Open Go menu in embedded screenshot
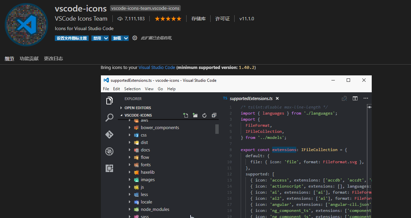This screenshot has height=218, width=411. (x=160, y=89)
